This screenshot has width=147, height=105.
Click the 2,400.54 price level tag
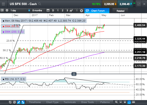[x=140, y=25]
